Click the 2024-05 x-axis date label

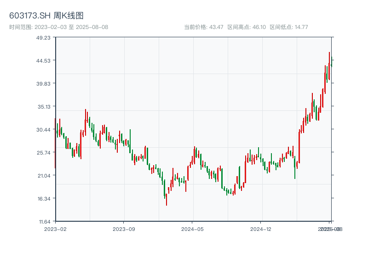(x=192, y=229)
